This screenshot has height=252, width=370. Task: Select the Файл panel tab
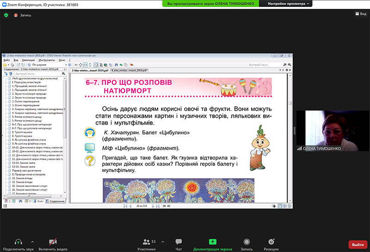[x=39, y=201]
